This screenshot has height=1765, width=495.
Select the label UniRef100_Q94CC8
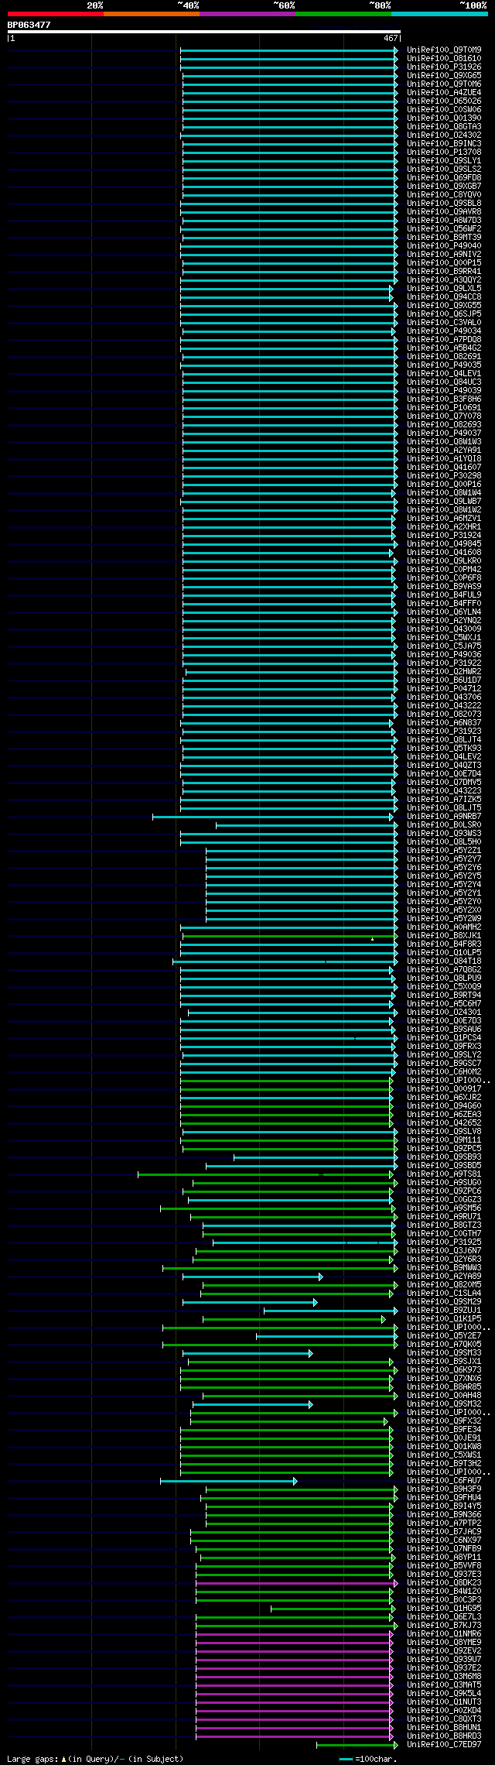click(x=444, y=297)
